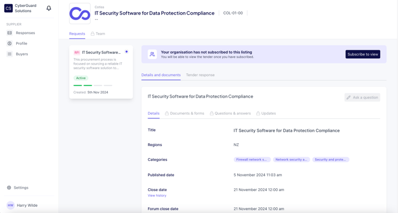Switch to the Tender response tab

pyautogui.click(x=200, y=75)
